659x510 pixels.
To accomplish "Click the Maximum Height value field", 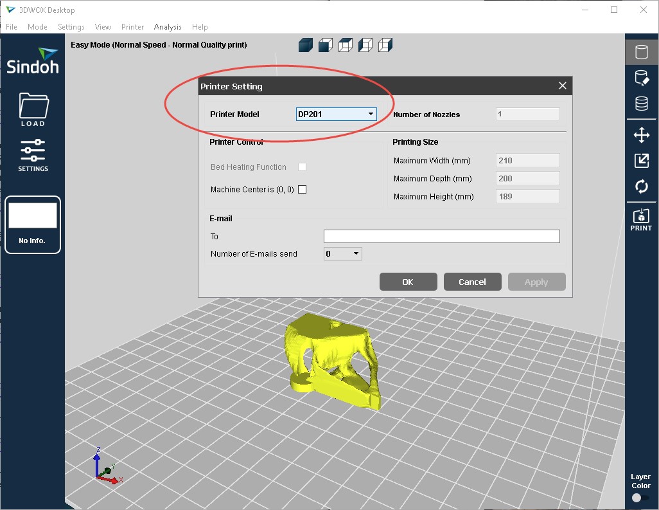I will click(x=528, y=197).
